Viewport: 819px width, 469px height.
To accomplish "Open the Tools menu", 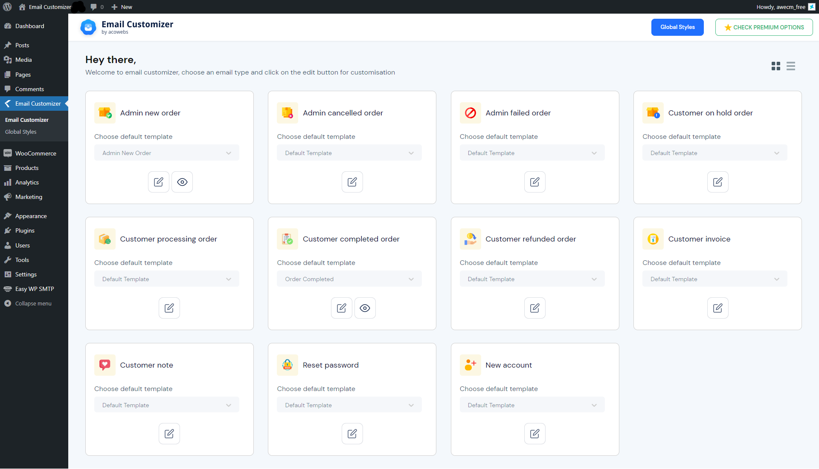I will point(34,260).
